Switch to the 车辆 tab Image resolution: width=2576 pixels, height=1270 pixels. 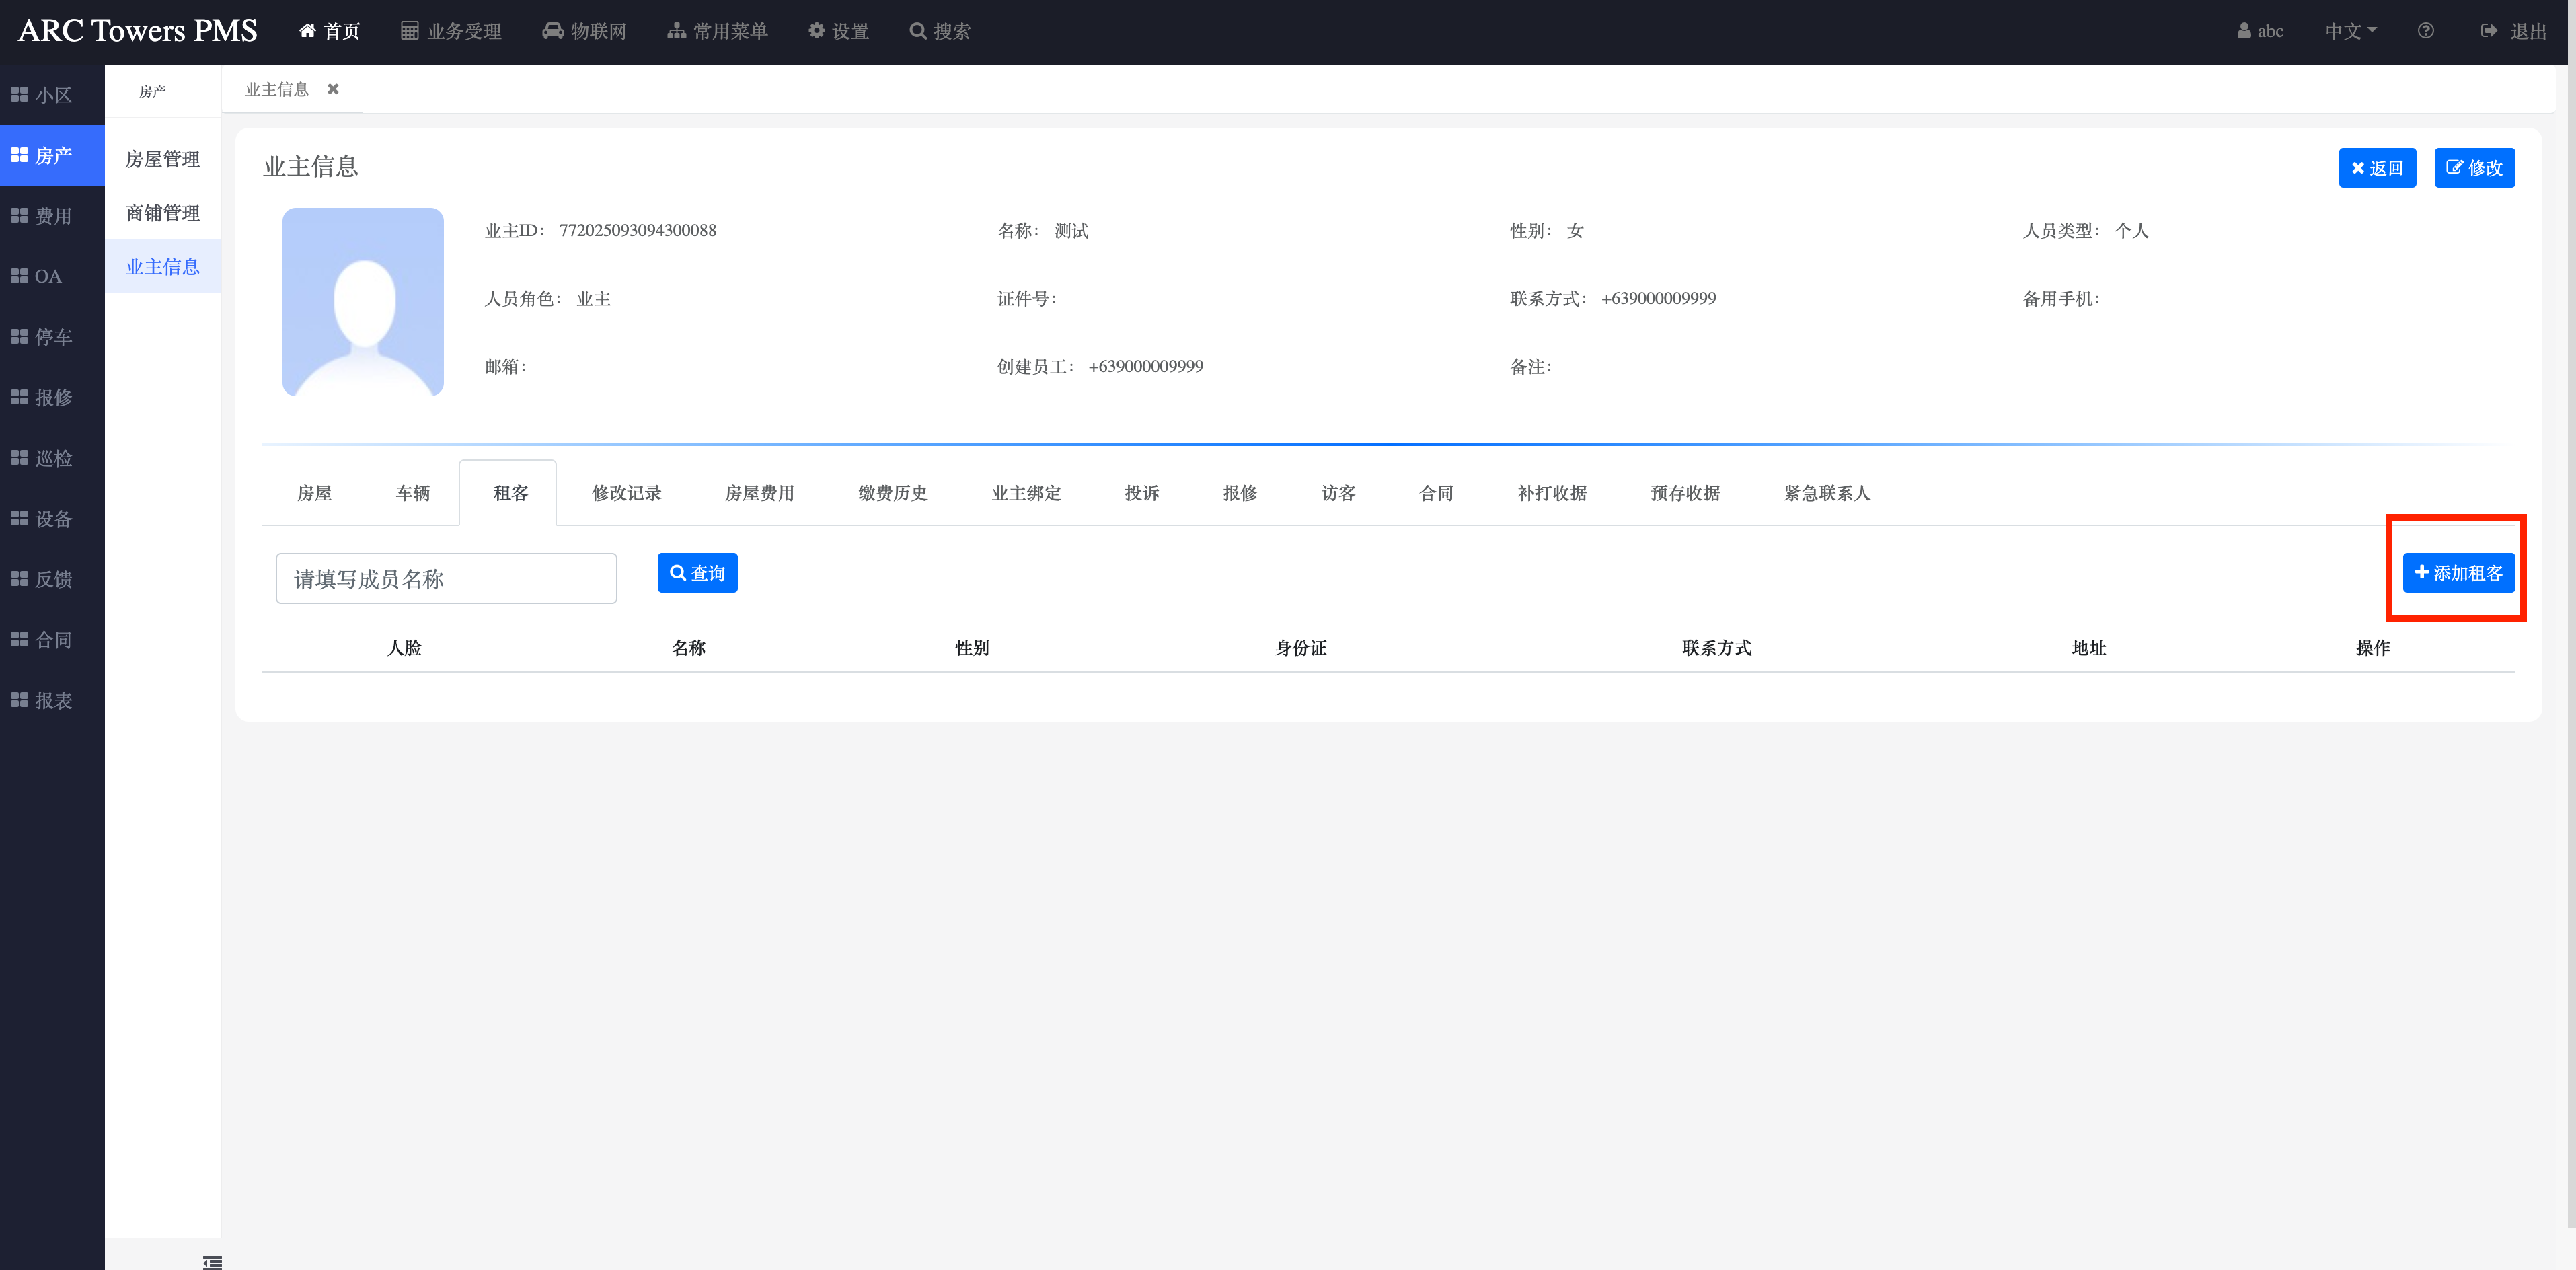click(412, 493)
